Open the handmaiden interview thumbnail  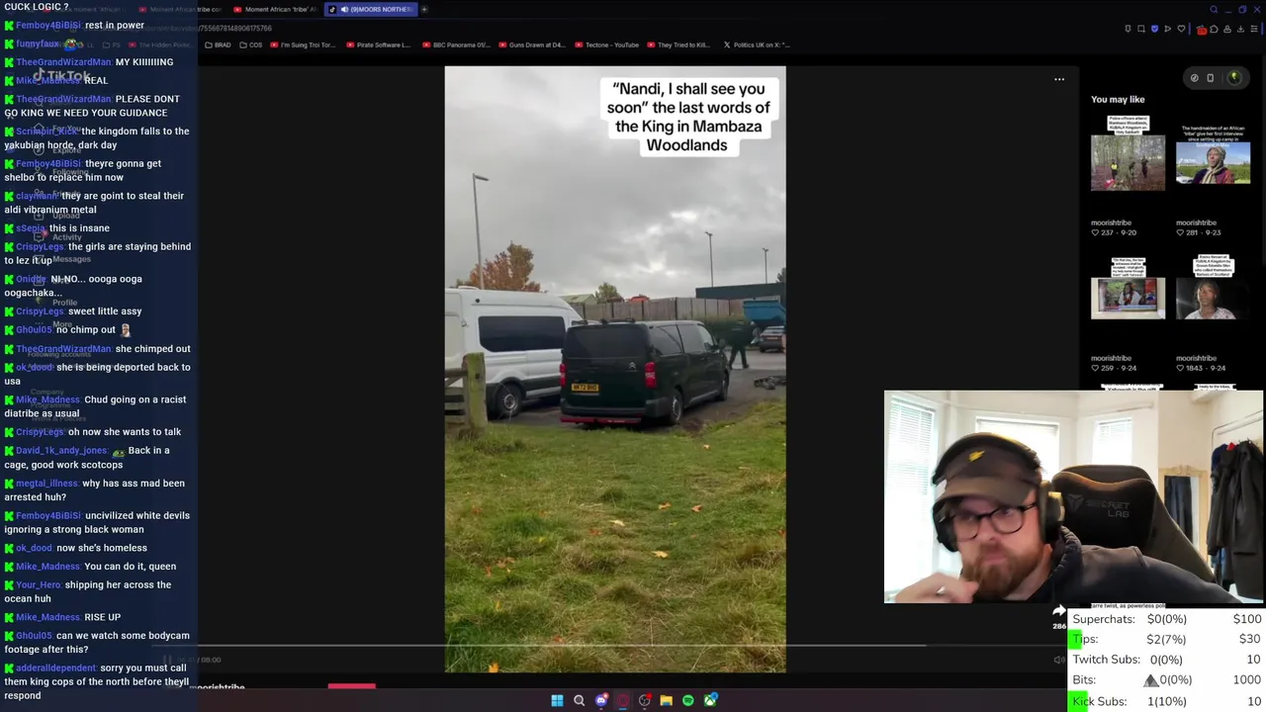click(x=1213, y=153)
